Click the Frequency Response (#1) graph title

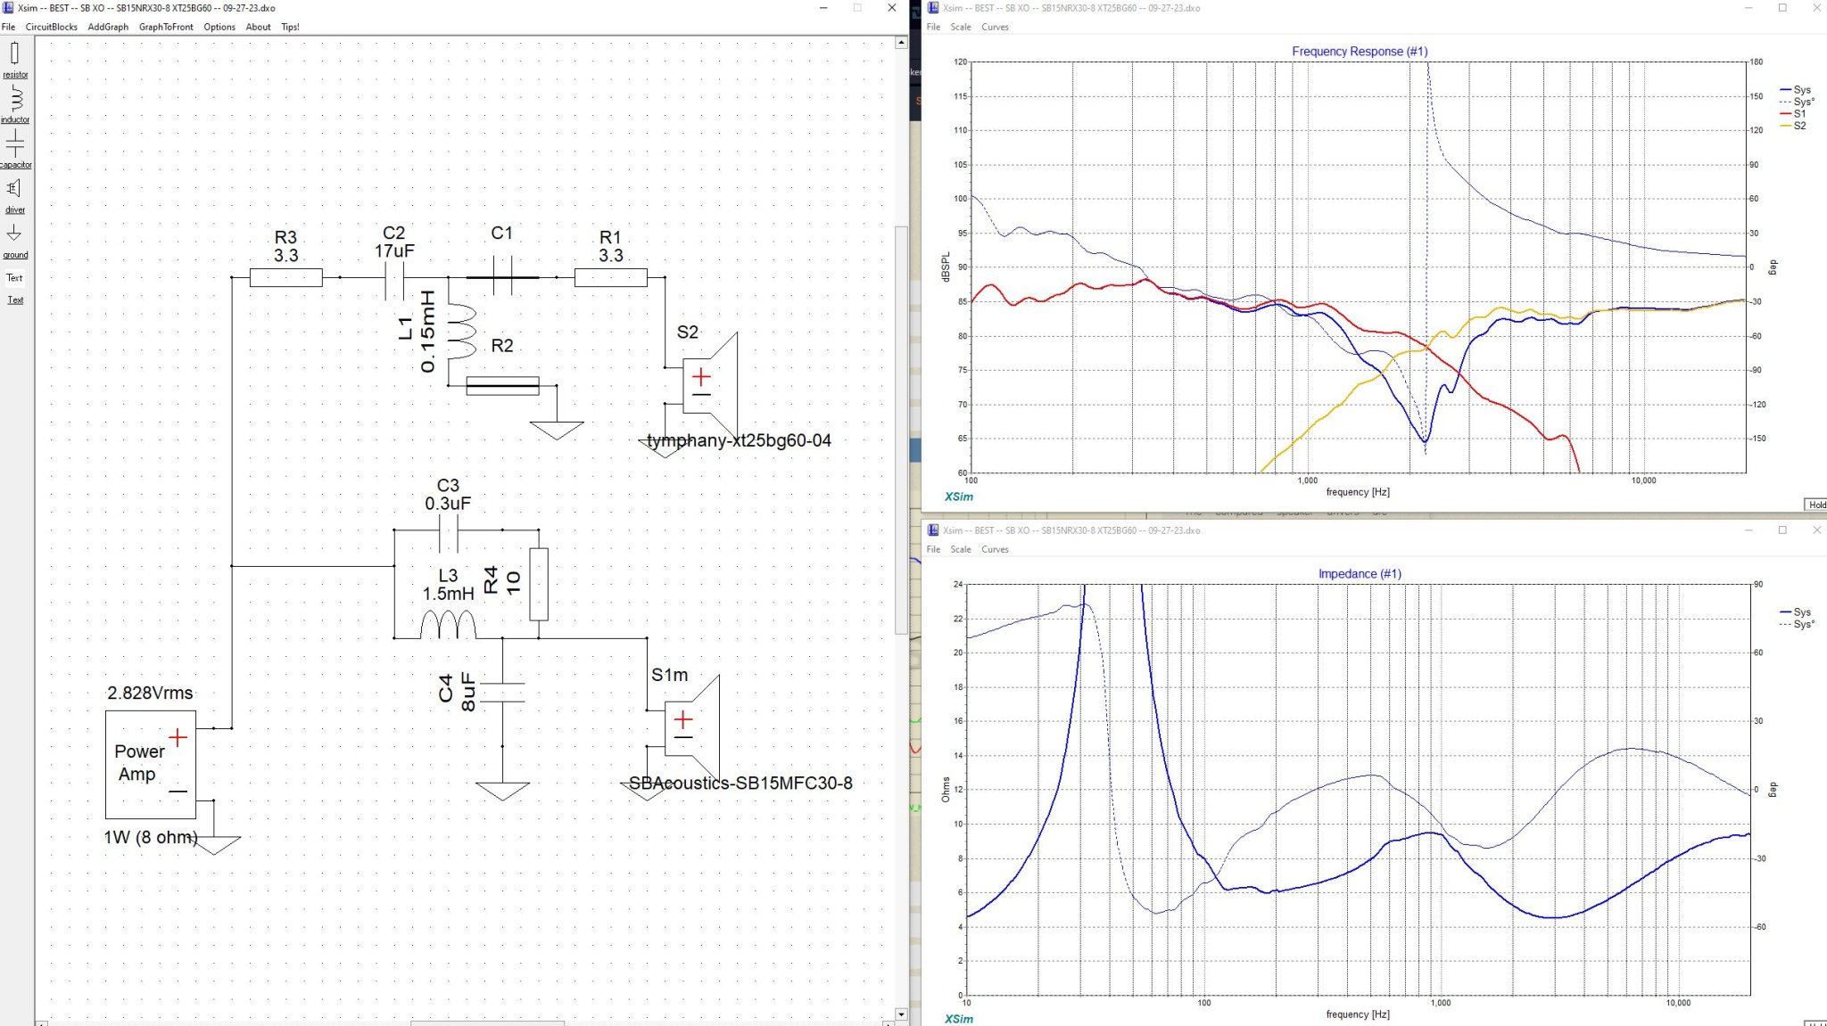tap(1360, 52)
